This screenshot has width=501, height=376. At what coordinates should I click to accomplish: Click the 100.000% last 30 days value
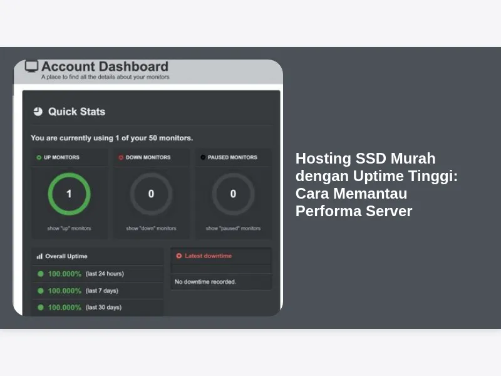(x=65, y=307)
